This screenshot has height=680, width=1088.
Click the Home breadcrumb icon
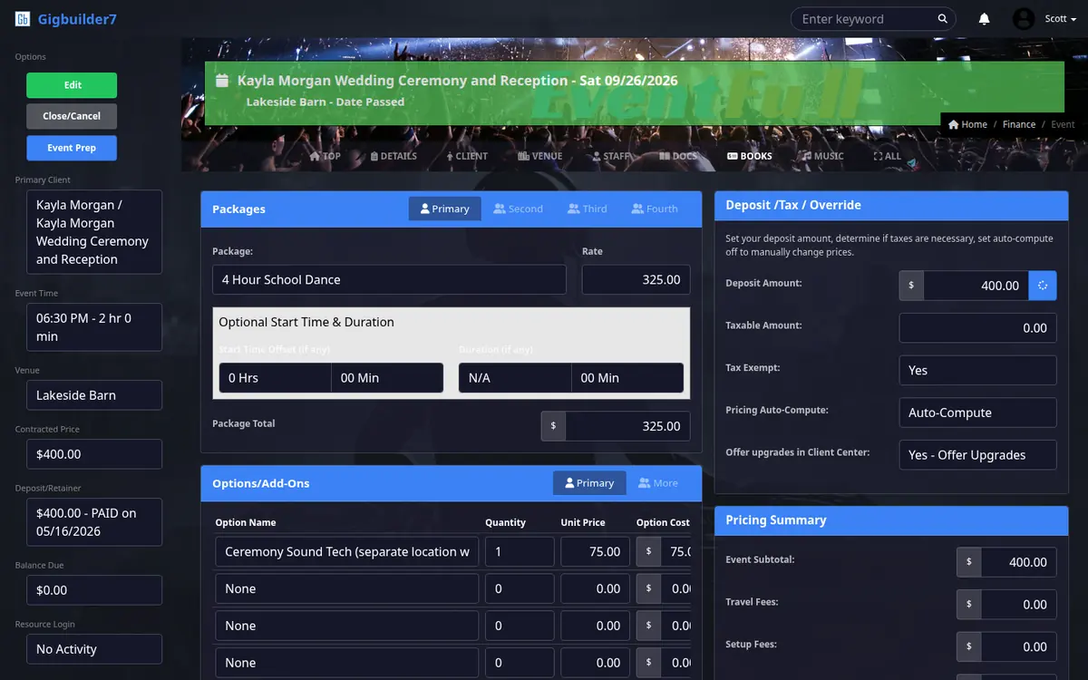[954, 124]
